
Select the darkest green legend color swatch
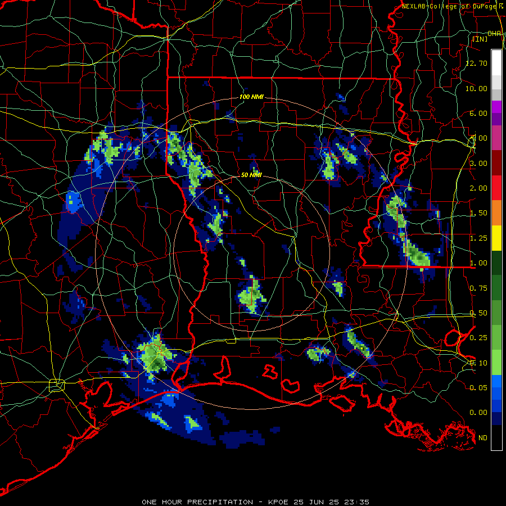tap(496, 263)
